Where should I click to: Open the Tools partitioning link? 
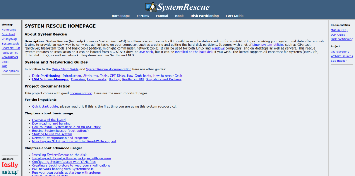pyautogui.click(x=104, y=76)
